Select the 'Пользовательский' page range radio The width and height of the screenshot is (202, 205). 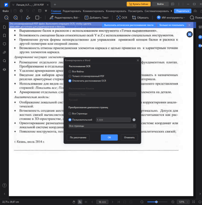[x=70, y=120]
